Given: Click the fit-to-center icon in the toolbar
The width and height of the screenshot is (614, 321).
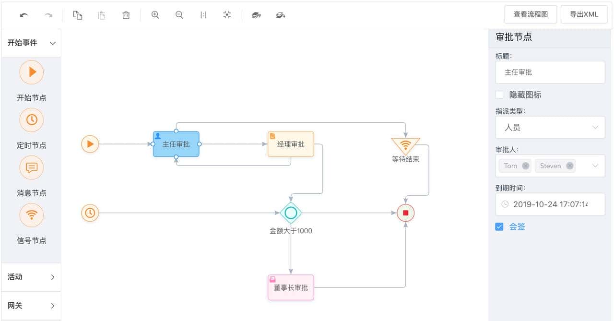Looking at the screenshot, I should (x=226, y=15).
